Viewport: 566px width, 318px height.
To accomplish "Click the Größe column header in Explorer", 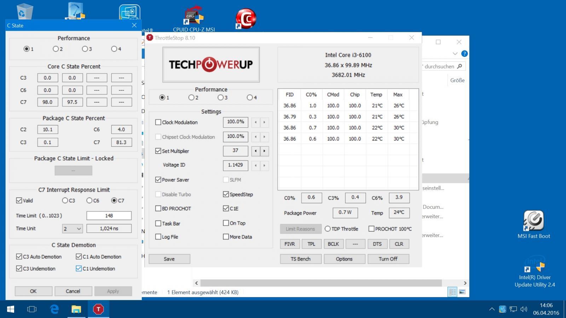I will [457, 80].
